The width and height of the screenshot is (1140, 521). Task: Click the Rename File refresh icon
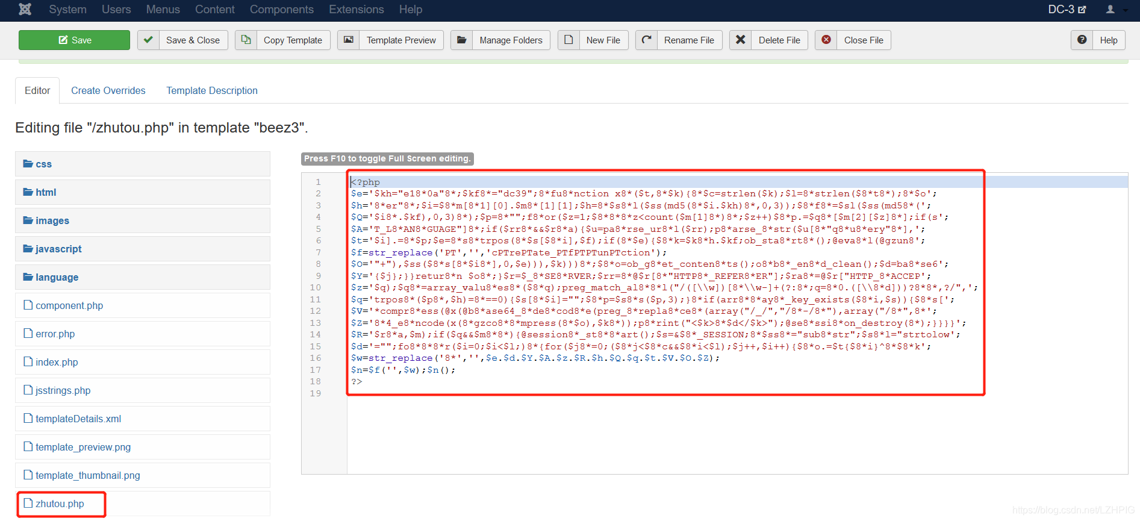pyautogui.click(x=646, y=40)
